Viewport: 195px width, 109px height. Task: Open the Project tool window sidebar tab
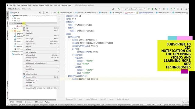tap(7, 15)
